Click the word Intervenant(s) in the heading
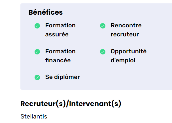The height and width of the screenshot is (123, 172). [95, 104]
